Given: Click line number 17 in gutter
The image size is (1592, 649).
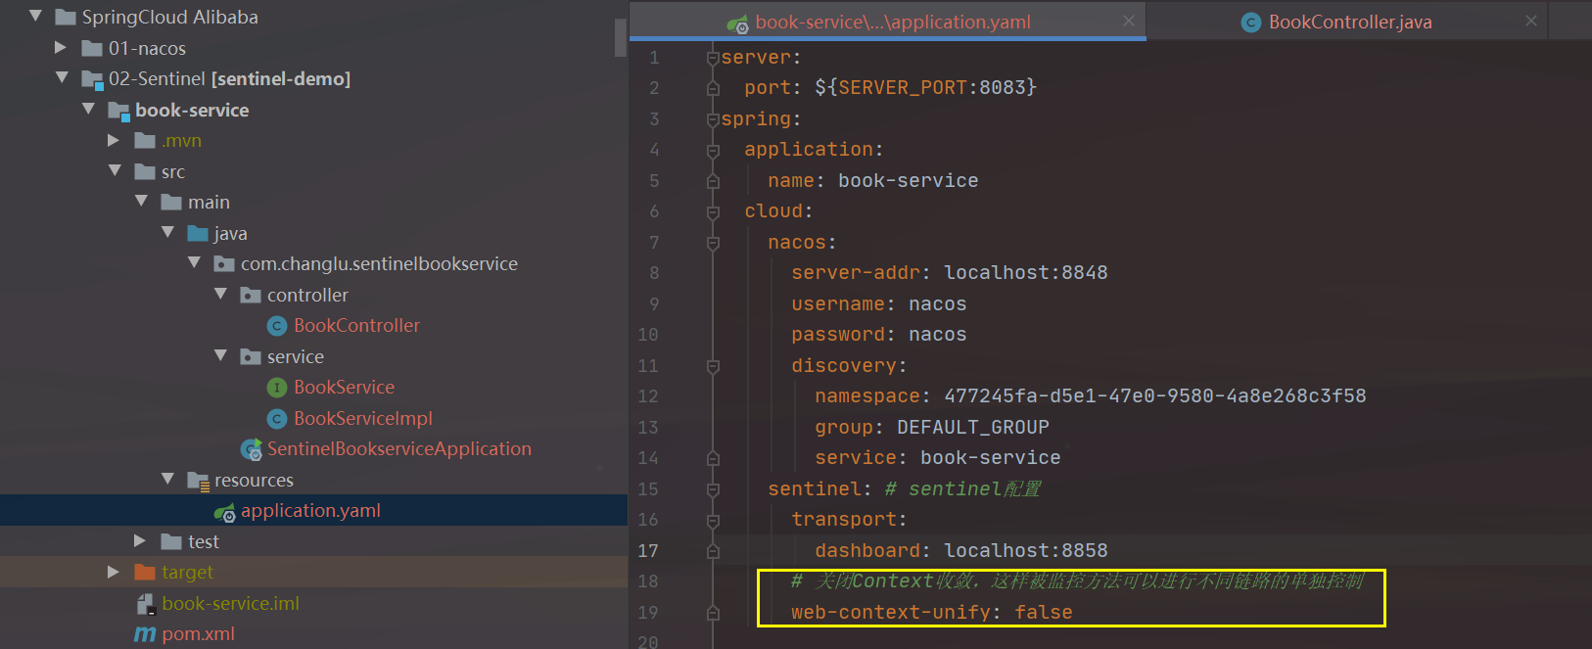Looking at the screenshot, I should [x=648, y=550].
